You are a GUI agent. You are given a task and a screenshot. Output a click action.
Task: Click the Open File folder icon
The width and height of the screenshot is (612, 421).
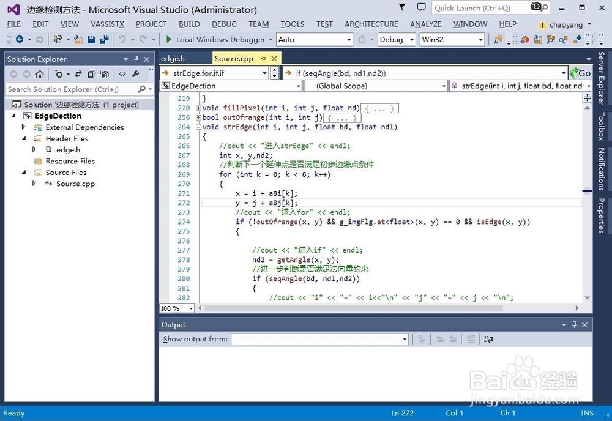tap(78, 39)
